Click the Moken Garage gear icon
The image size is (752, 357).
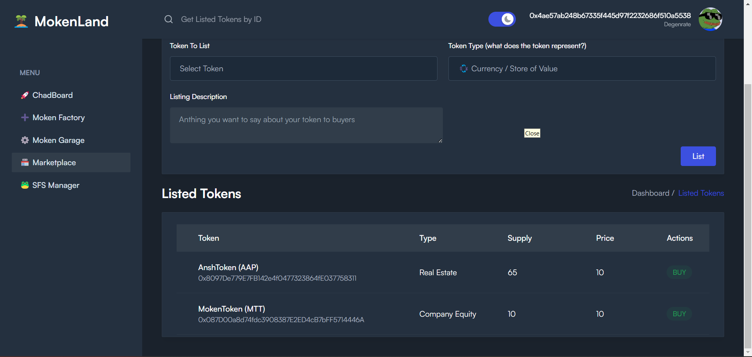pyautogui.click(x=25, y=140)
